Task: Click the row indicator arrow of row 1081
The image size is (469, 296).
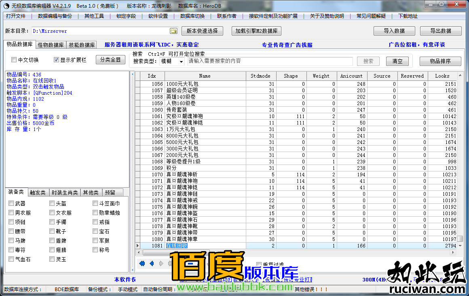Action: pyautogui.click(x=138, y=245)
